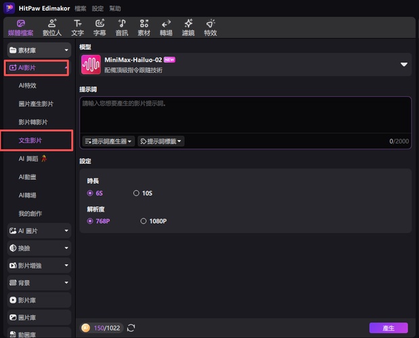
Task: Open the 提示詞標籤 prompt tags button
Action: point(160,141)
